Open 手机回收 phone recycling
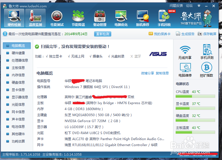Image resolution: width=222 pixels, height=160 pixels. [x=164, y=18]
